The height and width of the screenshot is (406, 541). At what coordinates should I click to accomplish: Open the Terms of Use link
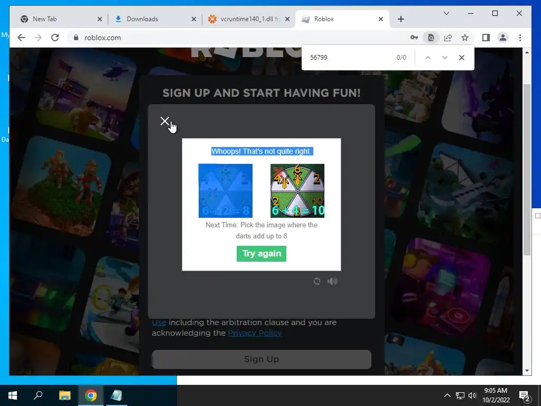tap(159, 322)
